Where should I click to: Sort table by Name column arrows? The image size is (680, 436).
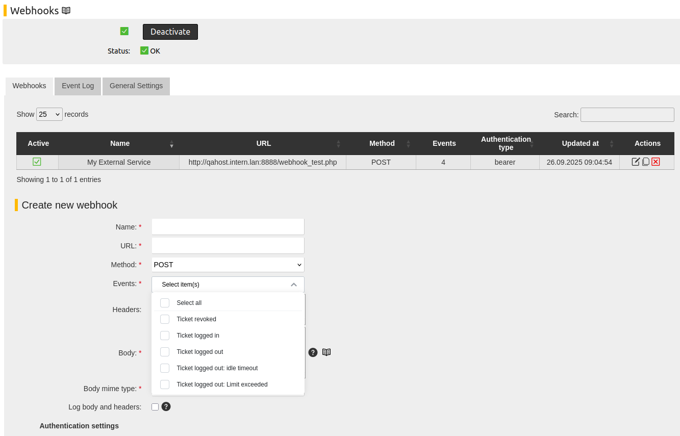click(x=171, y=144)
